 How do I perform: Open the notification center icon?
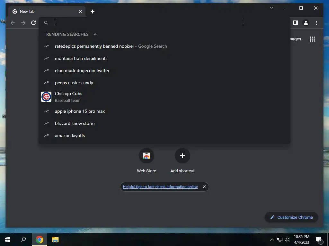[x=319, y=240]
